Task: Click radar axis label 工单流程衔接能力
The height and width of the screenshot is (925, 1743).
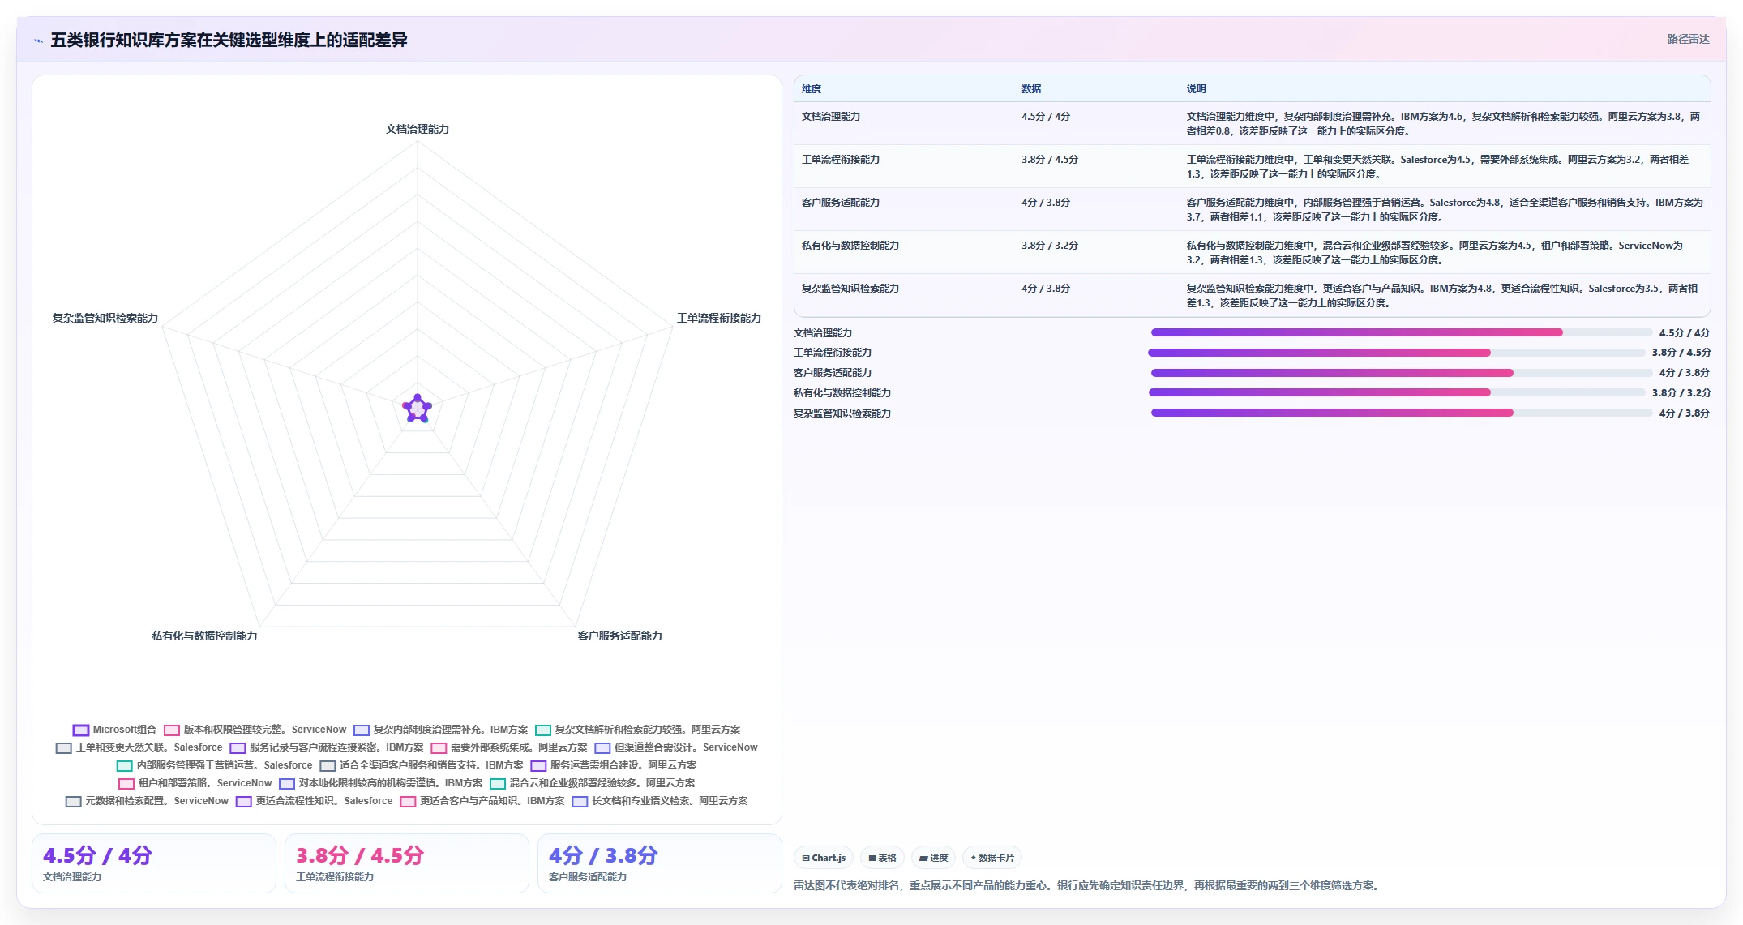Action: point(719,318)
